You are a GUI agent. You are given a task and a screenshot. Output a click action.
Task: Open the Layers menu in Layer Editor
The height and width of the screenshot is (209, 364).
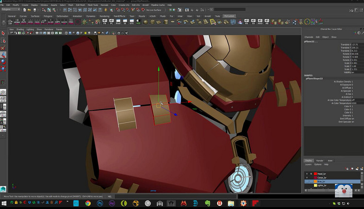pos(308,164)
